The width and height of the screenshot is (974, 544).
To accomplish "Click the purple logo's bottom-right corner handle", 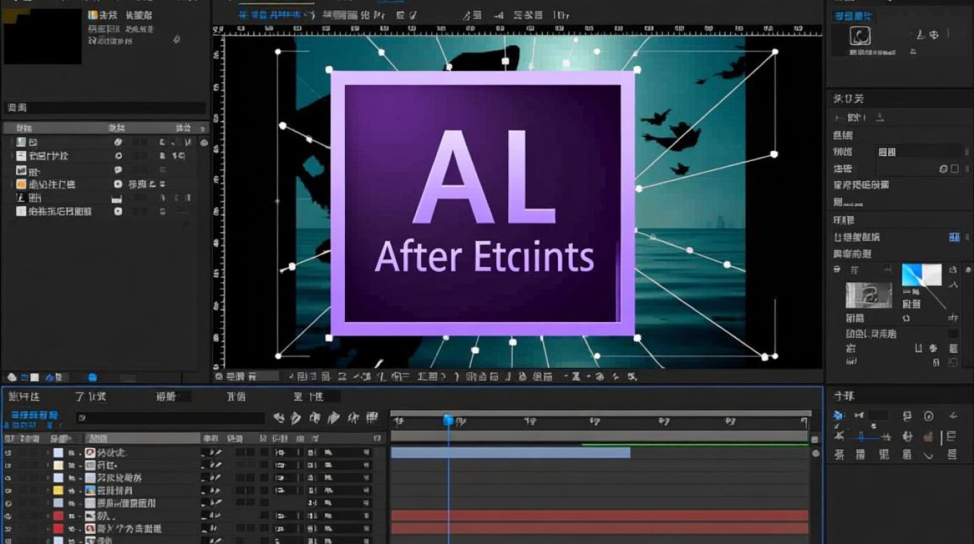I will coord(637,337).
